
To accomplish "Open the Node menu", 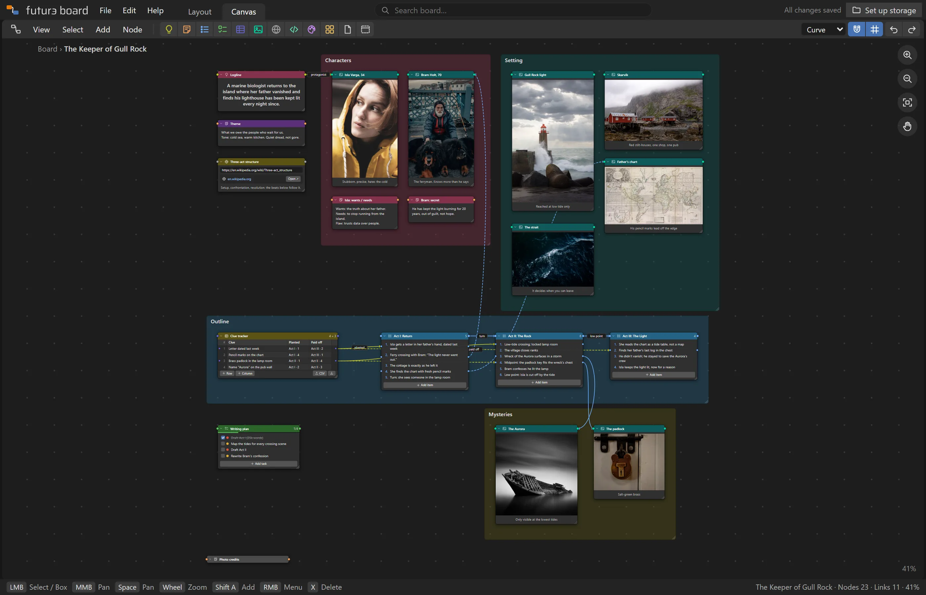I will [x=133, y=29].
